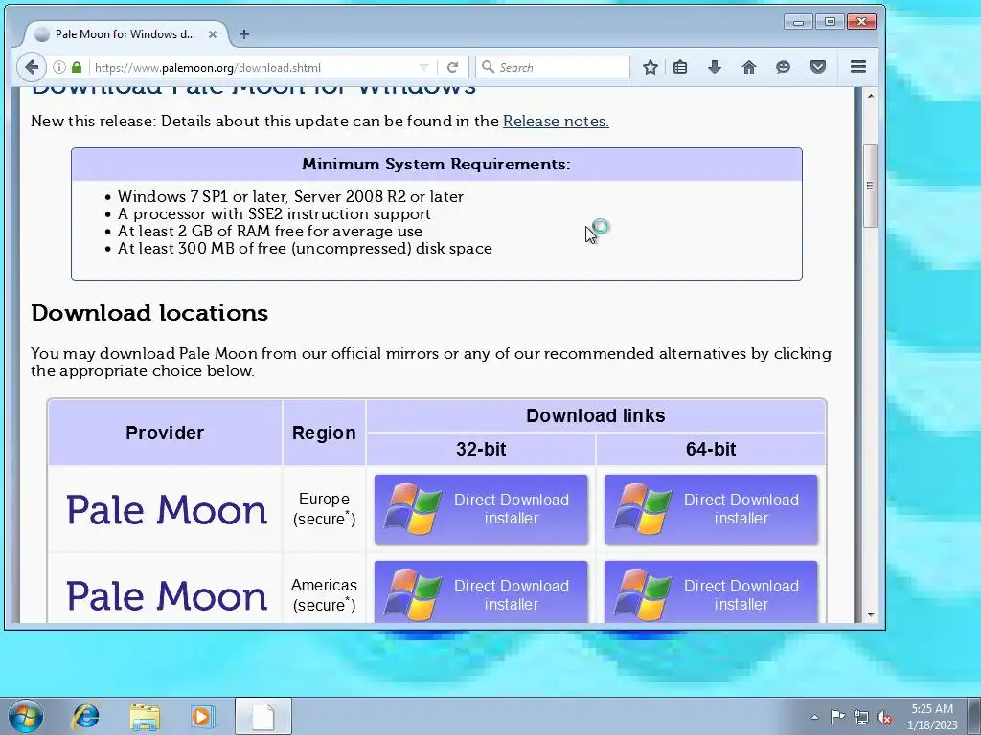This screenshot has width=981, height=735.
Task: Open the Release notes link
Action: [x=556, y=122]
